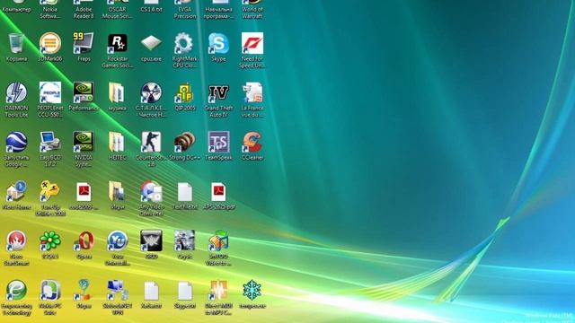Image resolution: width=575 pixels, height=323 pixels.
Task: Open the SlobodaNET VPN network shortcut
Action: 118,291
